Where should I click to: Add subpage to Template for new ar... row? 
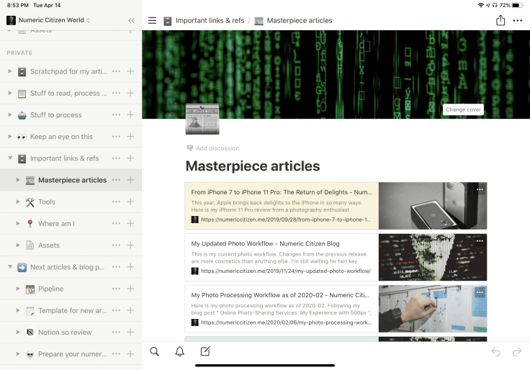coord(130,310)
